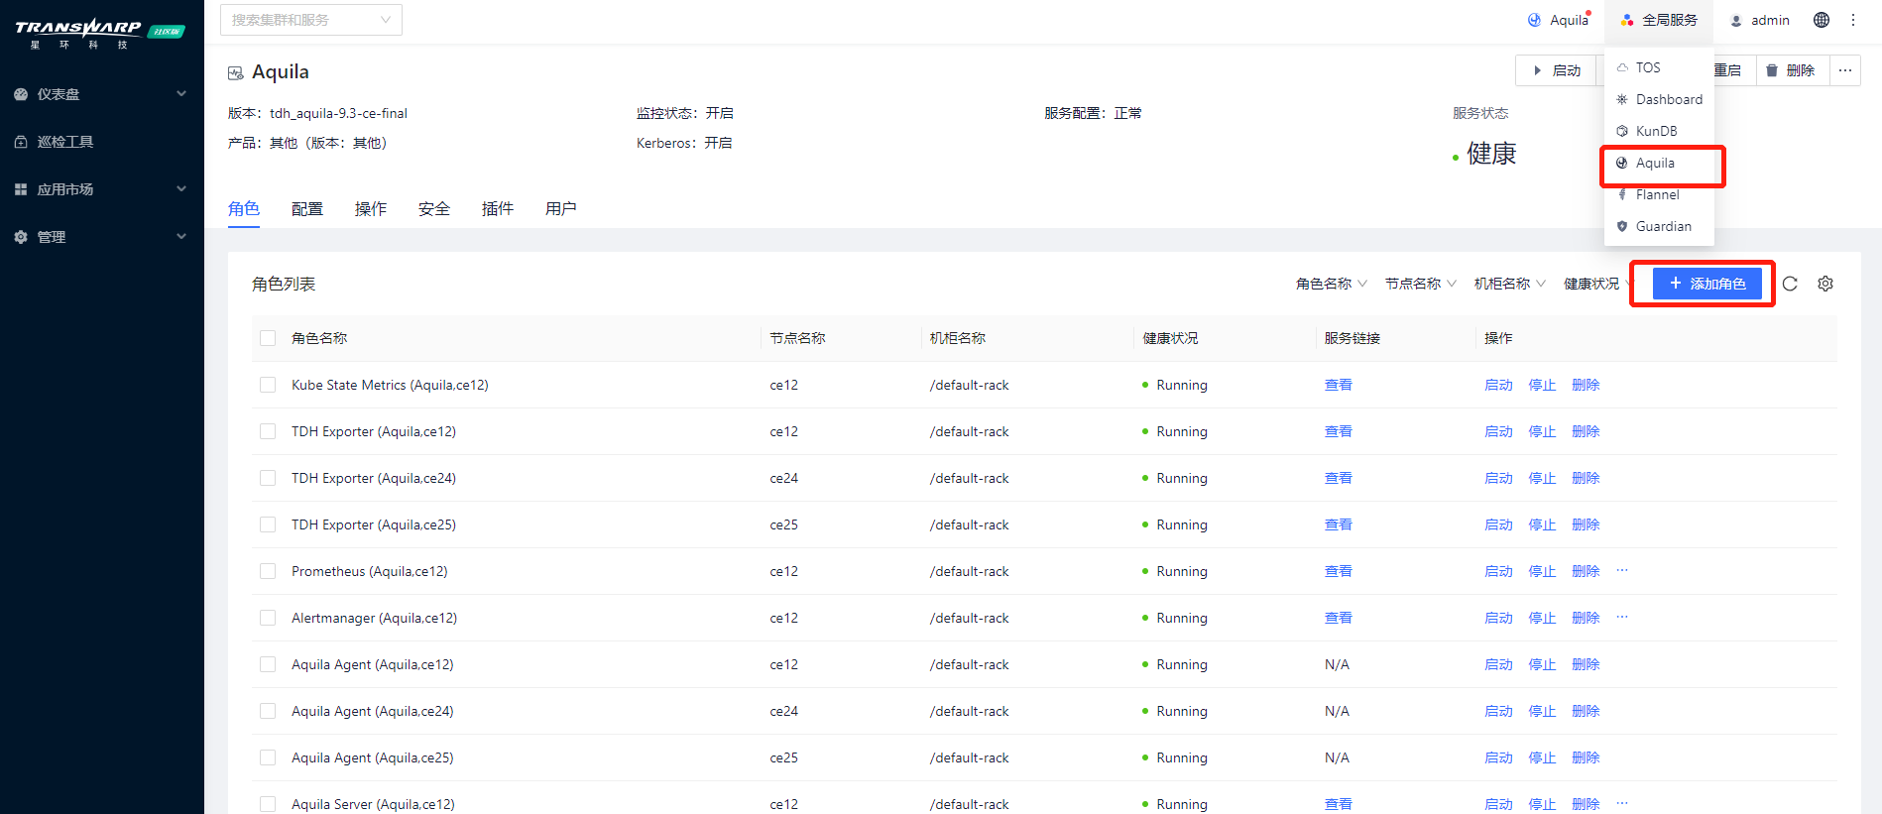1882x814 pixels.
Task: Click the Flannel icon in dropdown
Action: [x=1622, y=194]
